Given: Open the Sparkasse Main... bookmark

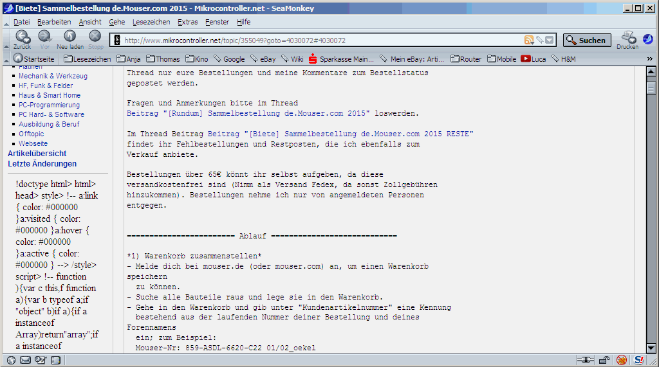Looking at the screenshot, I should click(341, 58).
